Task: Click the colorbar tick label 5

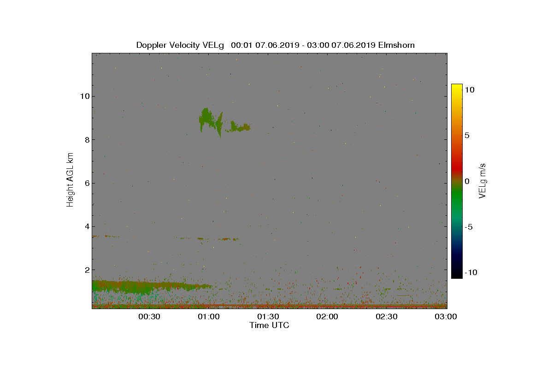Action: click(467, 136)
